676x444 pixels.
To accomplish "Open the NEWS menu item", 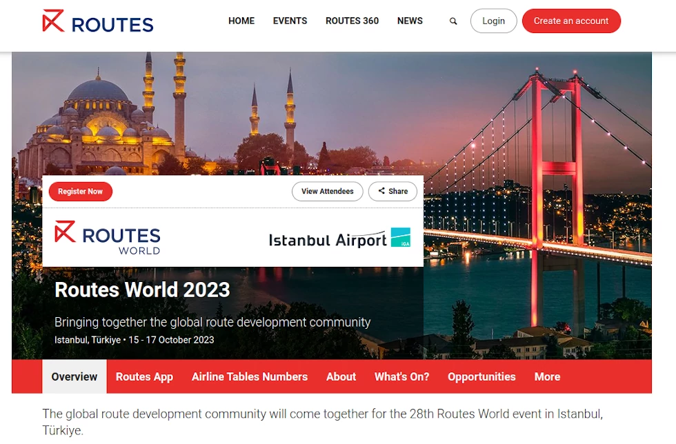I will (410, 21).
